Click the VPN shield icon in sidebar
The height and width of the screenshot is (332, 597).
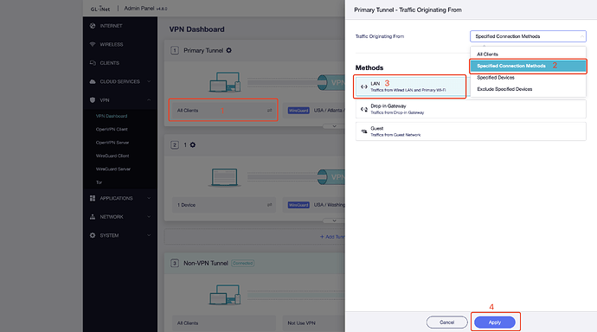click(x=93, y=100)
